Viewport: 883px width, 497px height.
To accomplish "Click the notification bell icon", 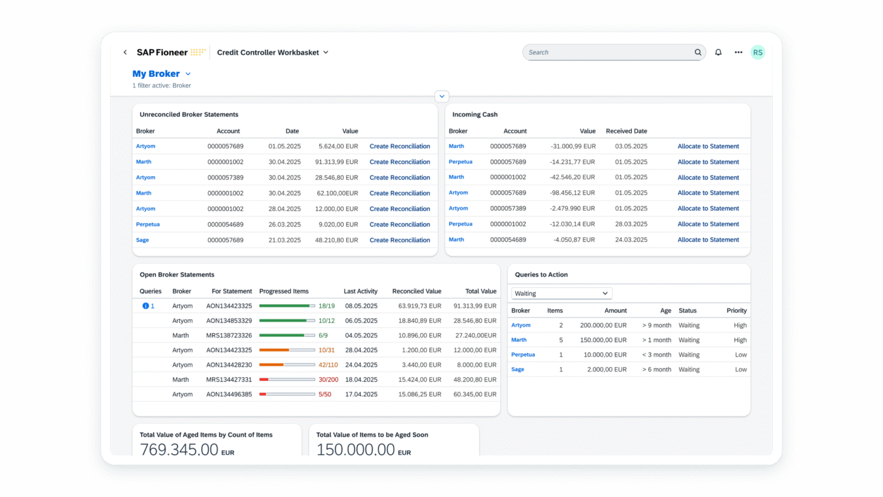I will [718, 52].
